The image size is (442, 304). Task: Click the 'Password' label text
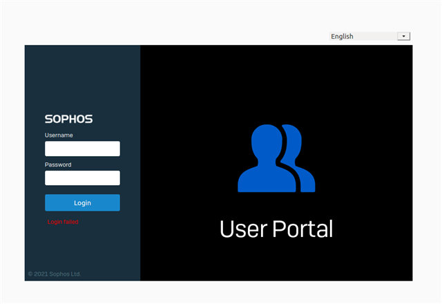(x=58, y=164)
